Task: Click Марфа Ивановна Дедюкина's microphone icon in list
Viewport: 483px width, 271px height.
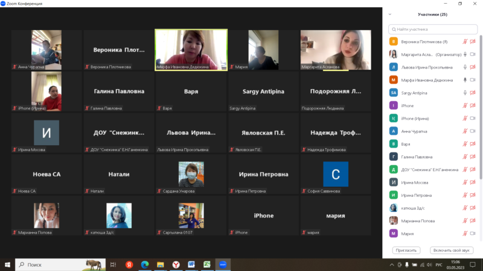Action: 465,80
